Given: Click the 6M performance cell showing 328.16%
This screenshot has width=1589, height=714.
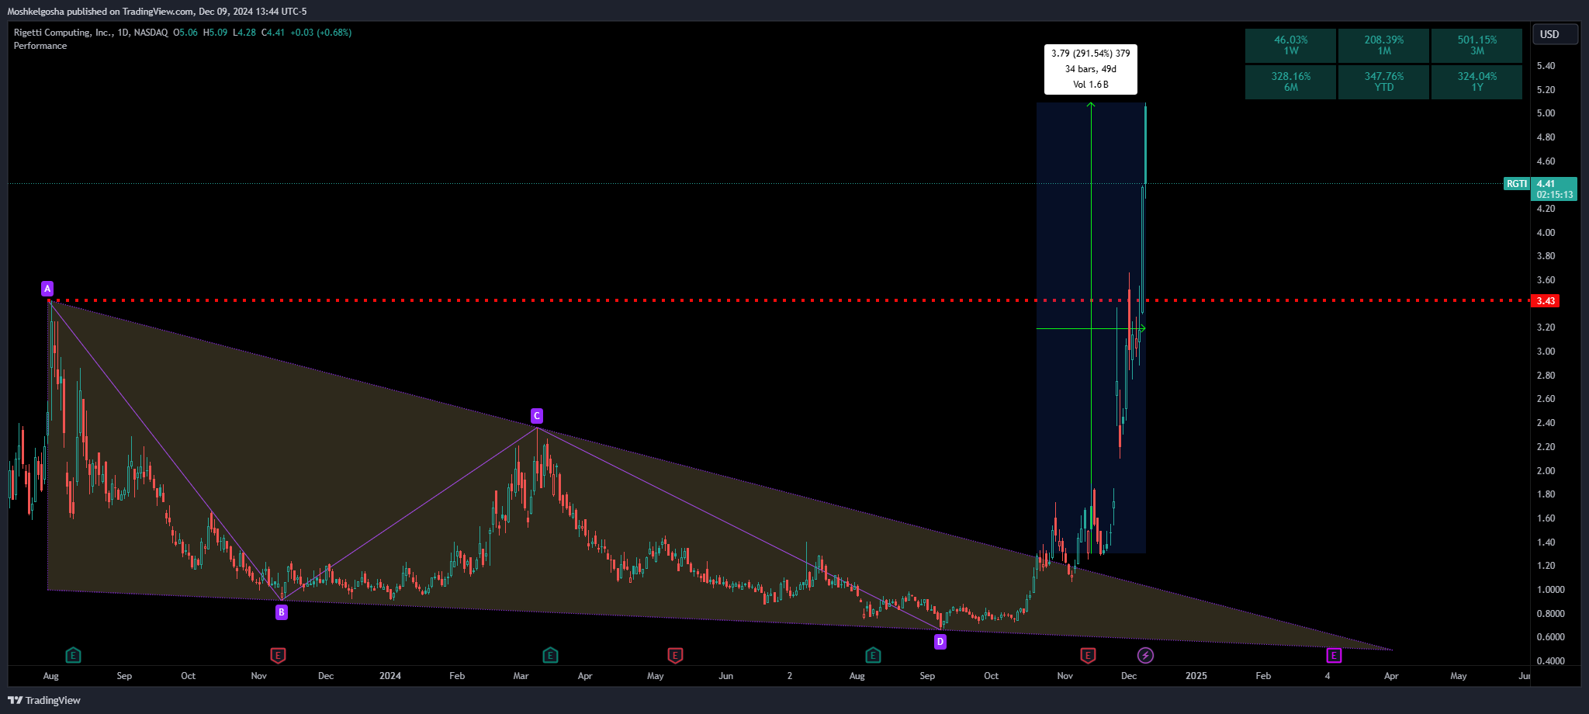Looking at the screenshot, I should 1291,81.
